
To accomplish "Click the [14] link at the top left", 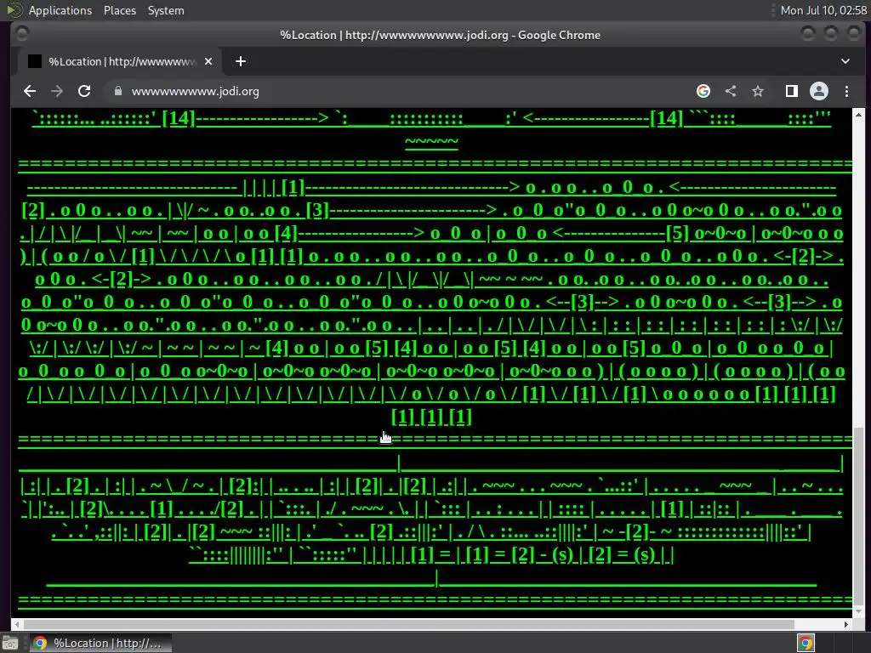I will [x=179, y=118].
